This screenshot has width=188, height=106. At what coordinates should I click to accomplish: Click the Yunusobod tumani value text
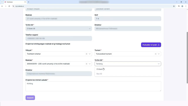pos(104,54)
